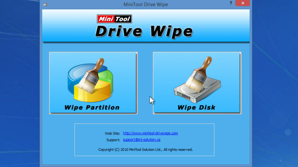Click the copyright notice text
The image size is (298, 167).
pyautogui.click(x=145, y=149)
